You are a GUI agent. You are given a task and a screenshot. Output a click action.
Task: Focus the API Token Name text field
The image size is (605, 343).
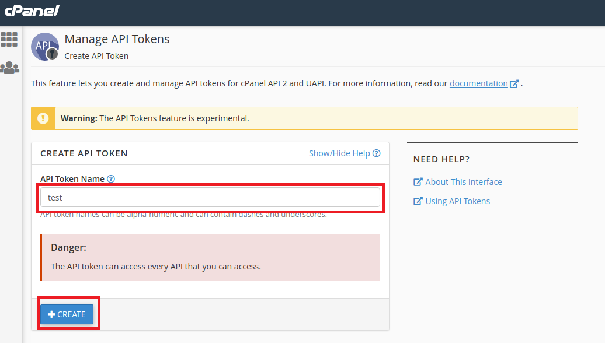pos(210,198)
